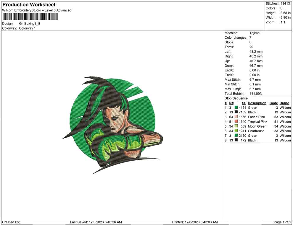The width and height of the screenshot is (293, 225).
Task: Click the Min Stitch value '0.1 mm'
Action: pos(255,84)
